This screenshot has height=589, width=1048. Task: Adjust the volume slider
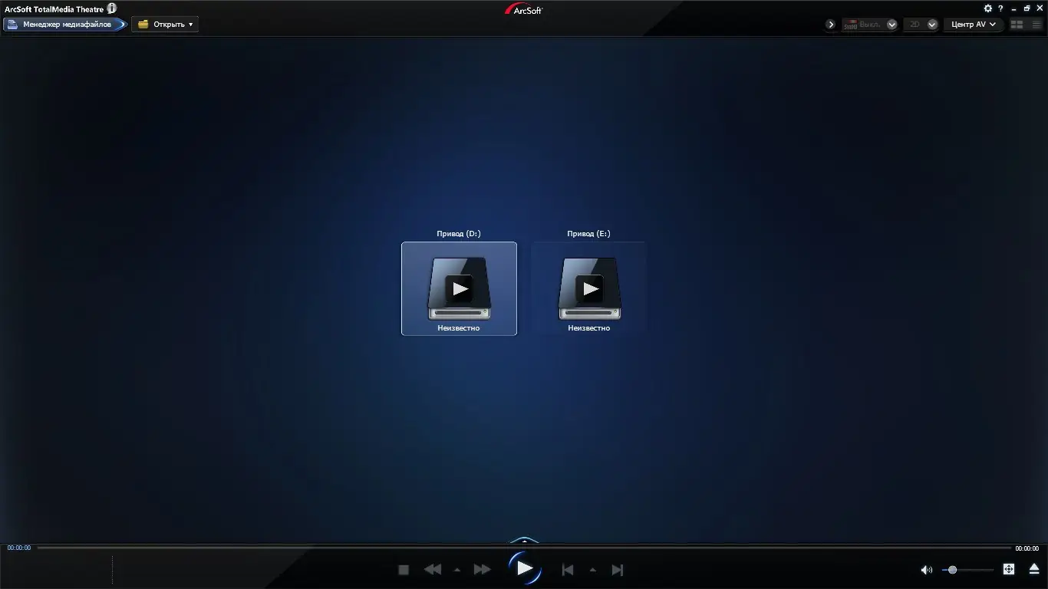pos(968,570)
